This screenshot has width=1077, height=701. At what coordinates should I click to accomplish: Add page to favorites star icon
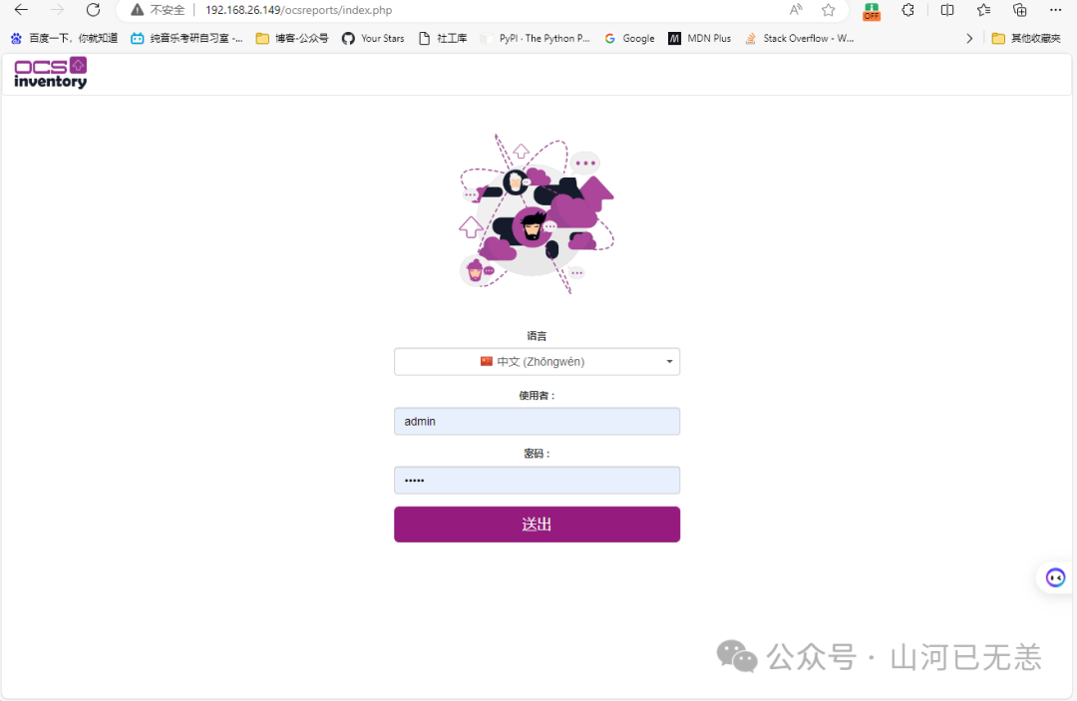pyautogui.click(x=829, y=10)
